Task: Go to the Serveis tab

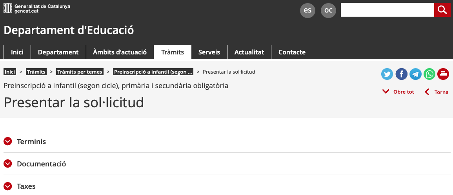Action: (209, 52)
